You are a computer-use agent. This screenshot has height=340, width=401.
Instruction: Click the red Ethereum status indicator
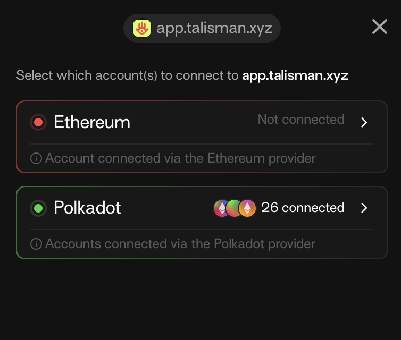[x=38, y=122]
